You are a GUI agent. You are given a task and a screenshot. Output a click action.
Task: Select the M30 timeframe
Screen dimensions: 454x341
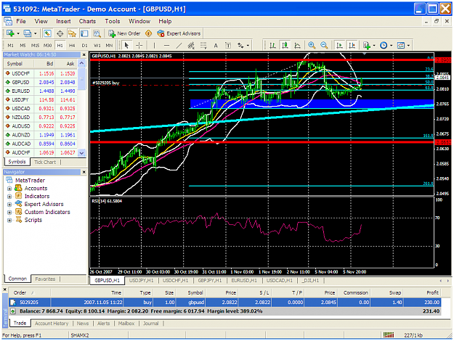[47, 46]
